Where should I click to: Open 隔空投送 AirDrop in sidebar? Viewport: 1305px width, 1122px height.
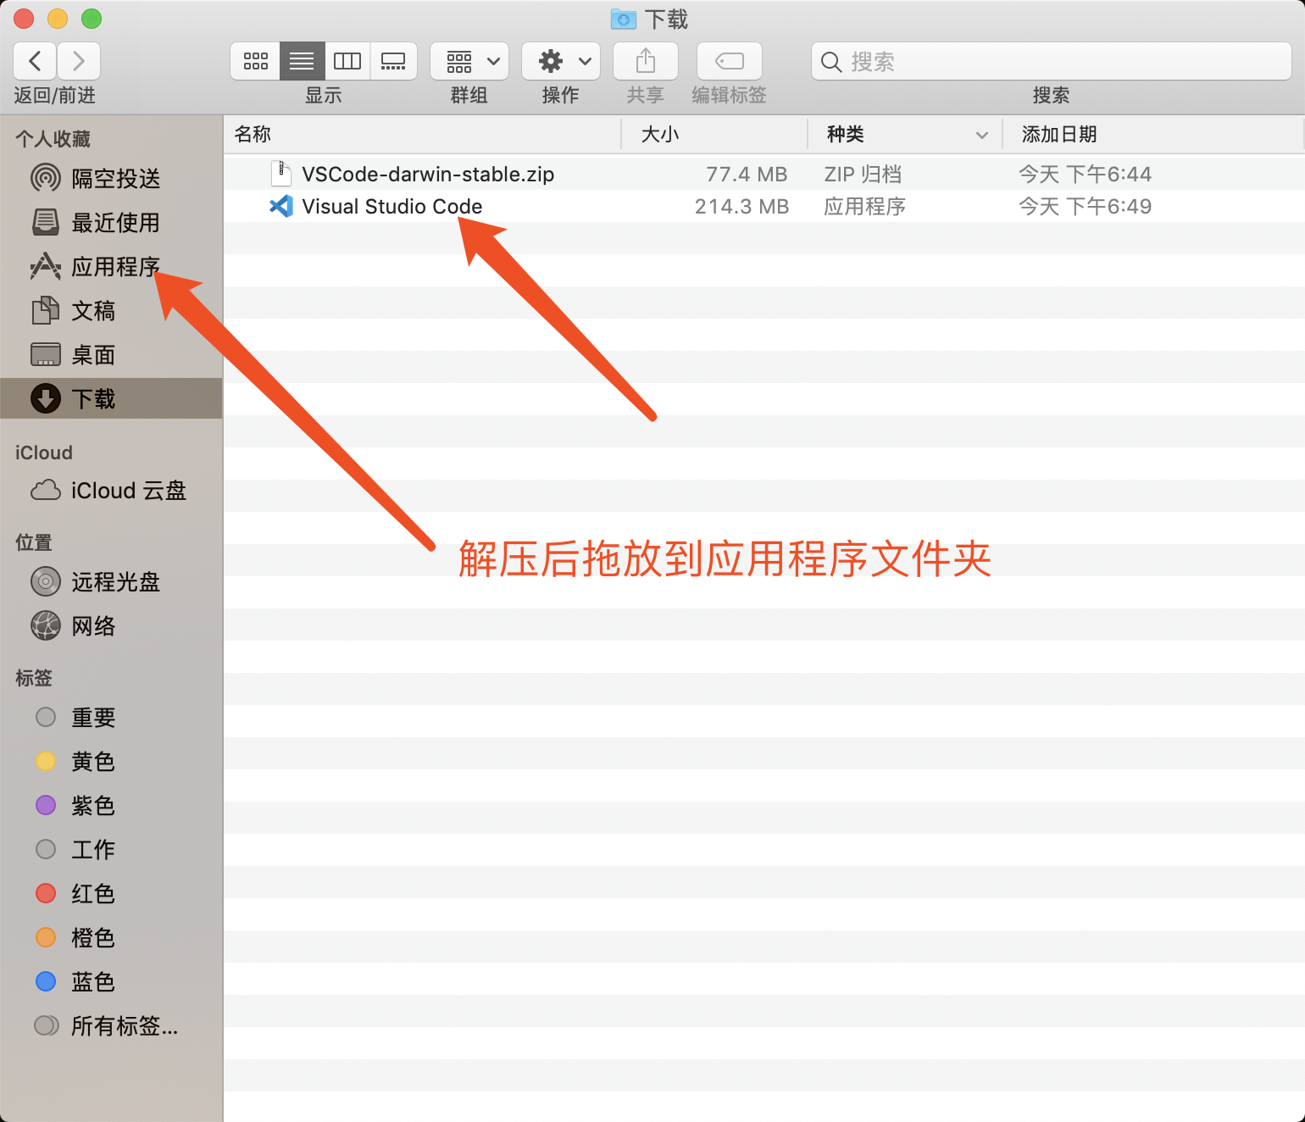[111, 178]
